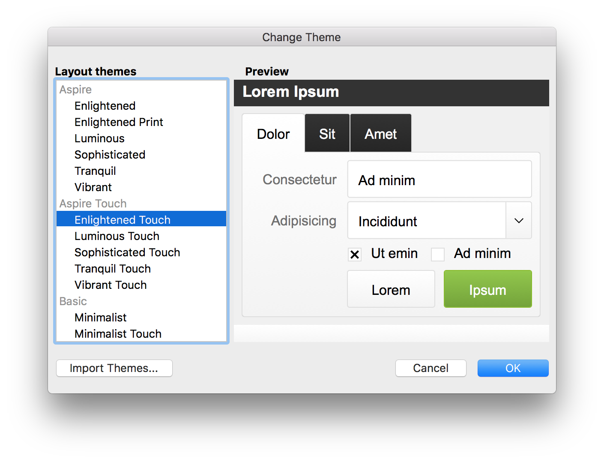Click the Consectetur text field
Screen dimensions: 604x462
[440, 179]
